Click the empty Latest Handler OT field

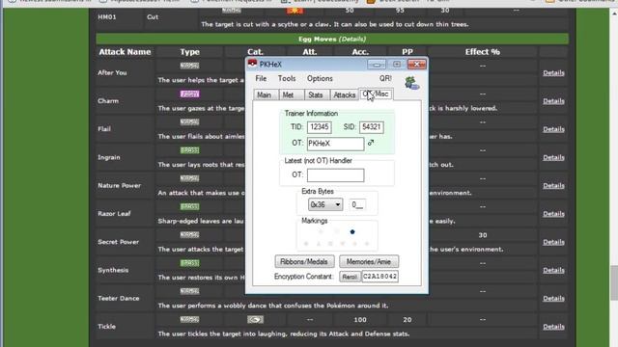pos(335,175)
